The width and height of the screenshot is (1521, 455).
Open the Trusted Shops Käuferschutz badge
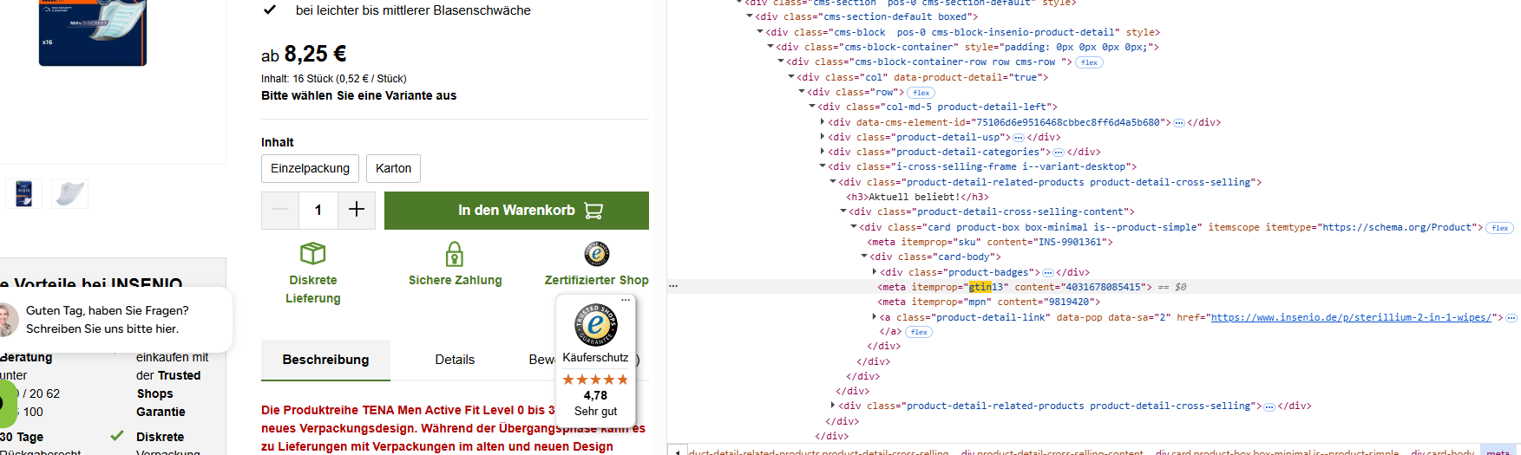click(x=595, y=359)
